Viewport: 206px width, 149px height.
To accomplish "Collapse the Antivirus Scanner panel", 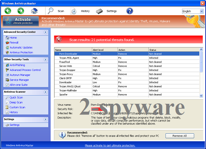I will pos(46,92).
